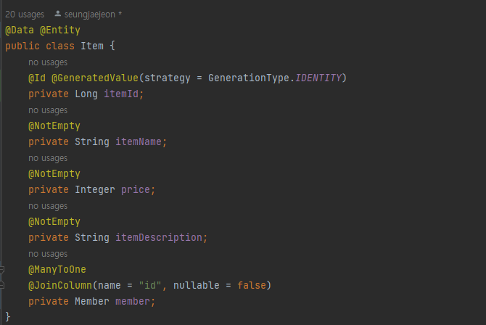
Task: Click the Item class name
Action: [x=92, y=46]
